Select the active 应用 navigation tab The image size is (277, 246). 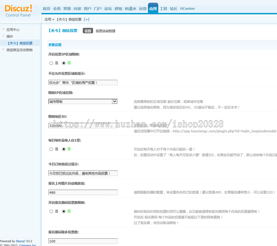click(x=153, y=8)
